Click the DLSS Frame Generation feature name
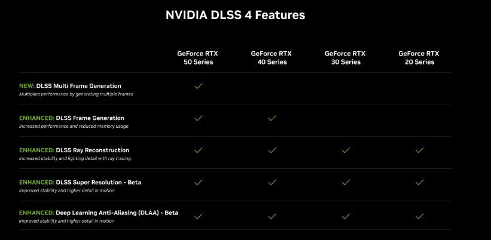Image resolution: width=491 pixels, height=240 pixels. click(x=90, y=118)
